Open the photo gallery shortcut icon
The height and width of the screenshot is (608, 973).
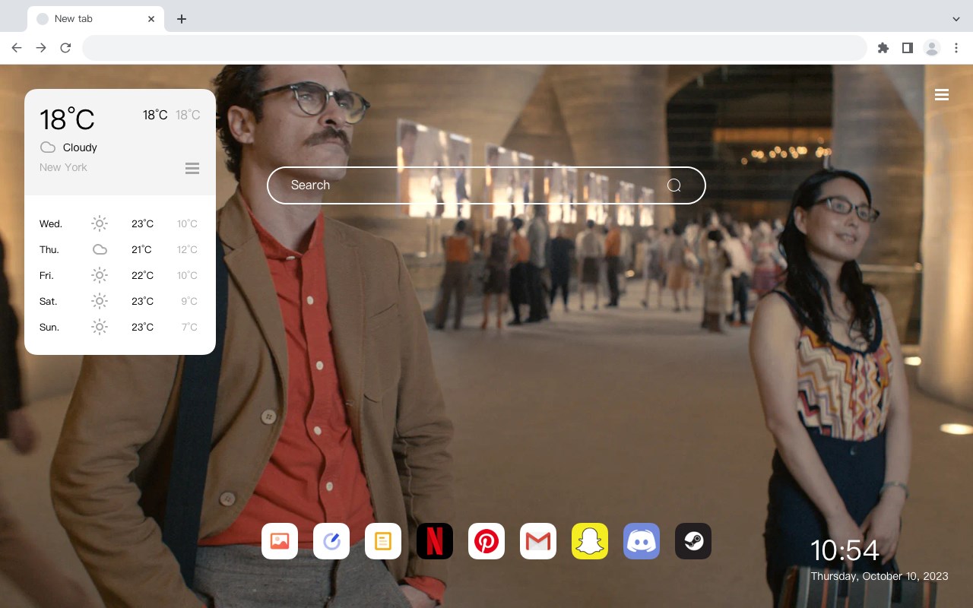280,541
